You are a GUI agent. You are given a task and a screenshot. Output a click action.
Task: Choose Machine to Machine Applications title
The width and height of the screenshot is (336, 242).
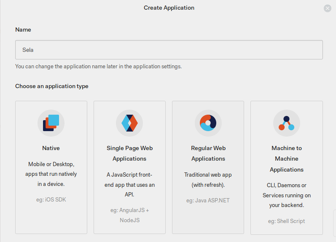click(x=287, y=159)
